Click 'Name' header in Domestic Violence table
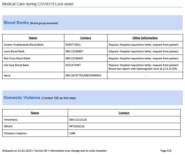Image resolution: width=185 pixels, height=155 pixels. click(35, 113)
